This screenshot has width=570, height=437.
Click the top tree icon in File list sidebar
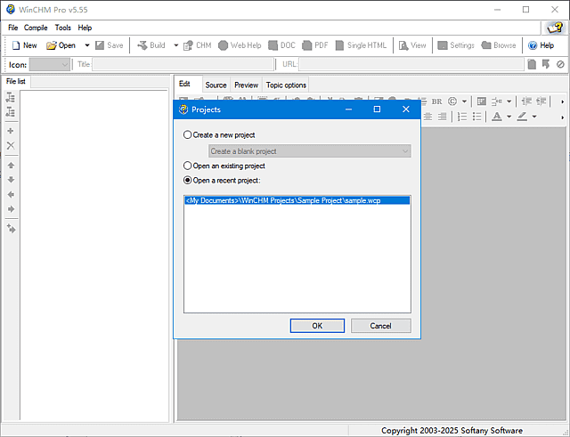pyautogui.click(x=11, y=98)
